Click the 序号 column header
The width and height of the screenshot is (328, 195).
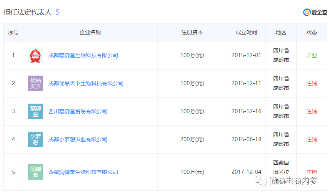click(13, 32)
